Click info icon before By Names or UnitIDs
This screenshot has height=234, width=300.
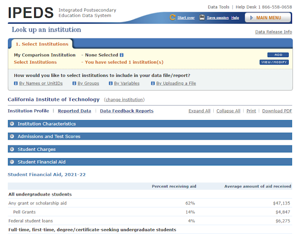coord(16,83)
